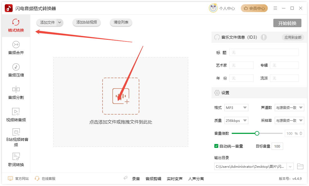
Task: Click the 开始转换 start button
Action: (x=287, y=23)
